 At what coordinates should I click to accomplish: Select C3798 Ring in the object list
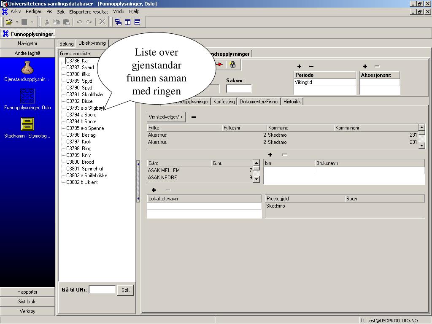tap(79, 148)
